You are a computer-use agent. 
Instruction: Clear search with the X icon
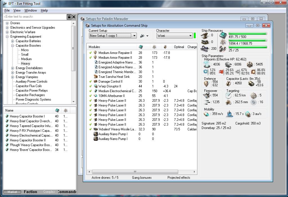[74, 17]
